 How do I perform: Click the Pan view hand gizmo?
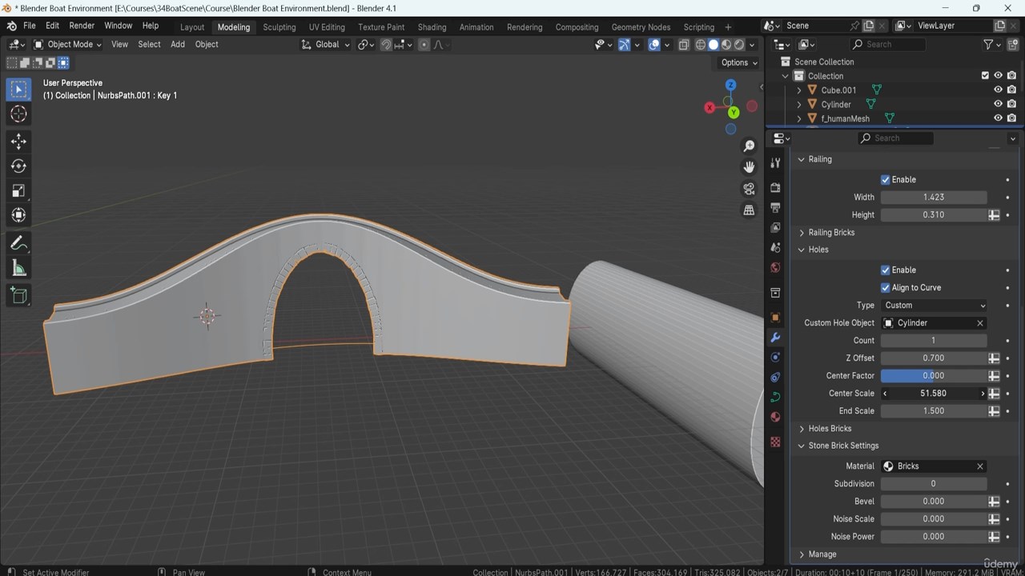click(x=749, y=167)
